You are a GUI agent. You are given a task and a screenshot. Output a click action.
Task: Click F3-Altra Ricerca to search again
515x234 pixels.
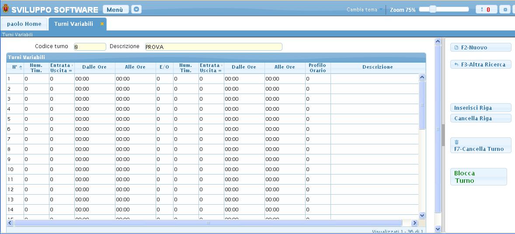coord(480,64)
